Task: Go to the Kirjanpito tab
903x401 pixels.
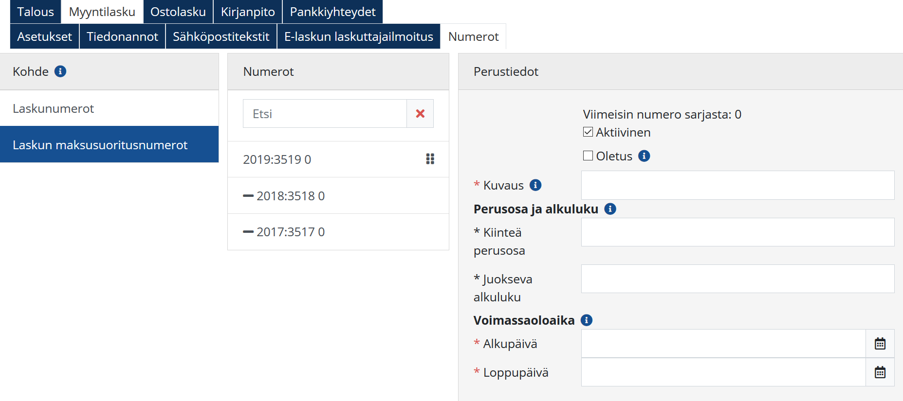Action: point(248,12)
